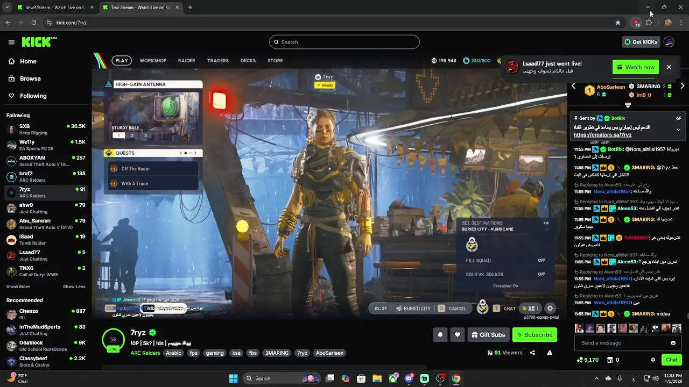The width and height of the screenshot is (689, 387).
Task: Click the KICK logo
Action: coord(39,42)
